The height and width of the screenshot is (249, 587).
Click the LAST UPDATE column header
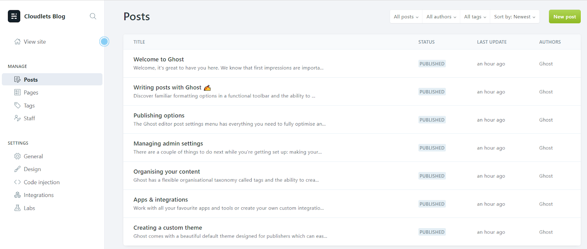(x=492, y=42)
